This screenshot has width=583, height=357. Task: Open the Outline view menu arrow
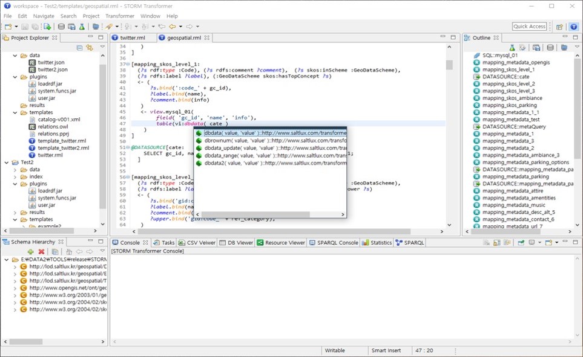coord(577,47)
